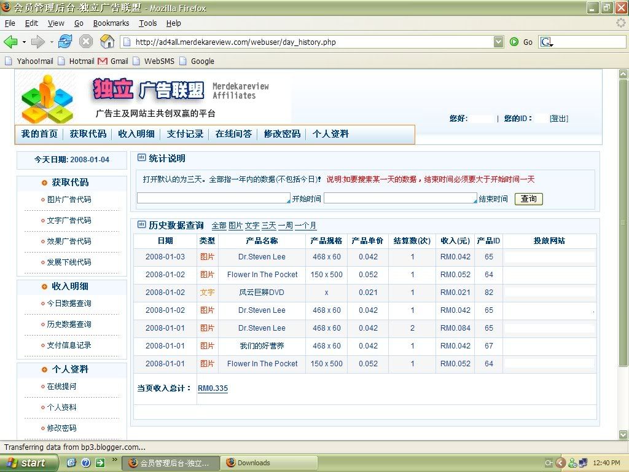This screenshot has height=472, width=629.
Task: Open Gmail bookmark icon in bookmarks bar
Action: [103, 61]
